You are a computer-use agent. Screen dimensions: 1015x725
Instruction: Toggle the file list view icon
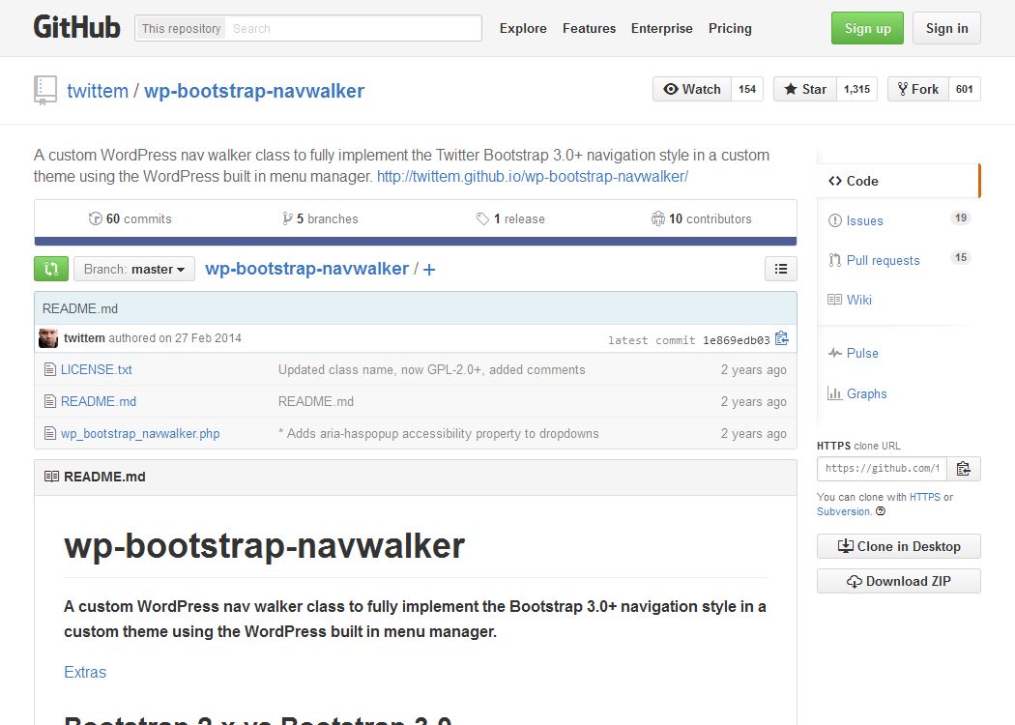point(781,269)
